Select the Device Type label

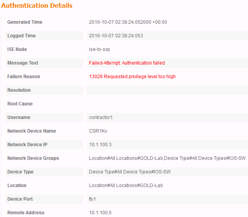(20, 172)
